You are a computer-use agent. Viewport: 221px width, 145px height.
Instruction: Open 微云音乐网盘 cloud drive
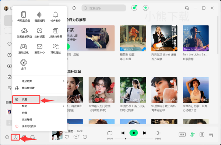pos(24,33)
